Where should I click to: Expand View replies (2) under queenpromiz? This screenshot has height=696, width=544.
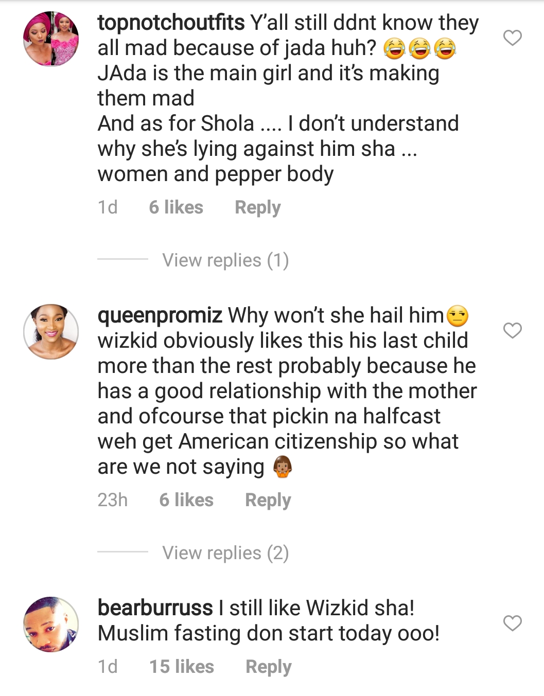click(x=225, y=553)
